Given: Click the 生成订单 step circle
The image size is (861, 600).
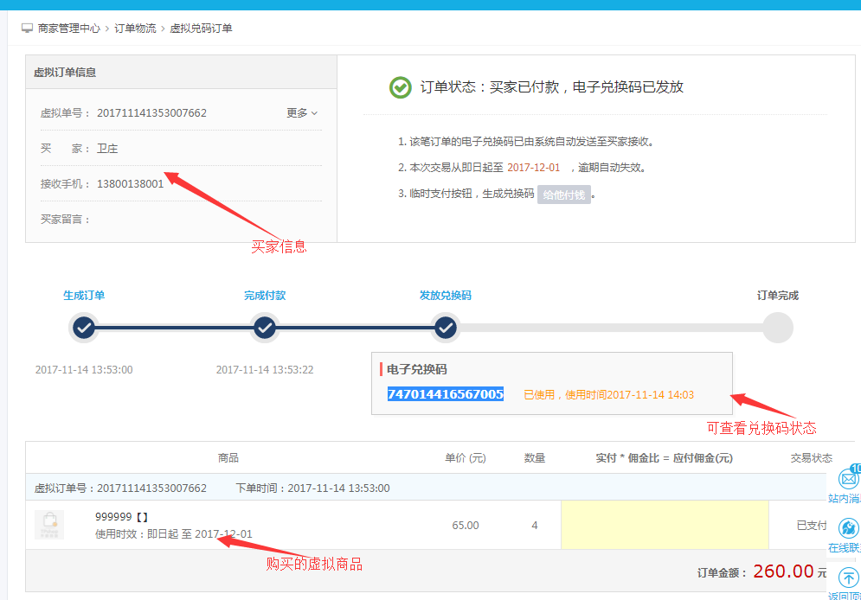Looking at the screenshot, I should 84,329.
